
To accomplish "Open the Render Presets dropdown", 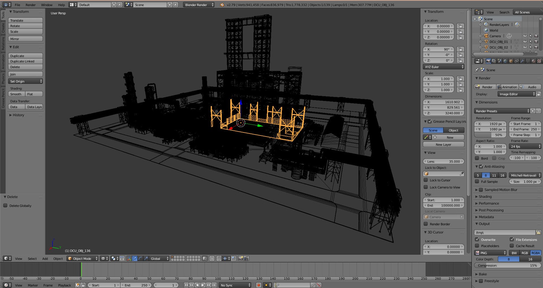I will [x=502, y=111].
